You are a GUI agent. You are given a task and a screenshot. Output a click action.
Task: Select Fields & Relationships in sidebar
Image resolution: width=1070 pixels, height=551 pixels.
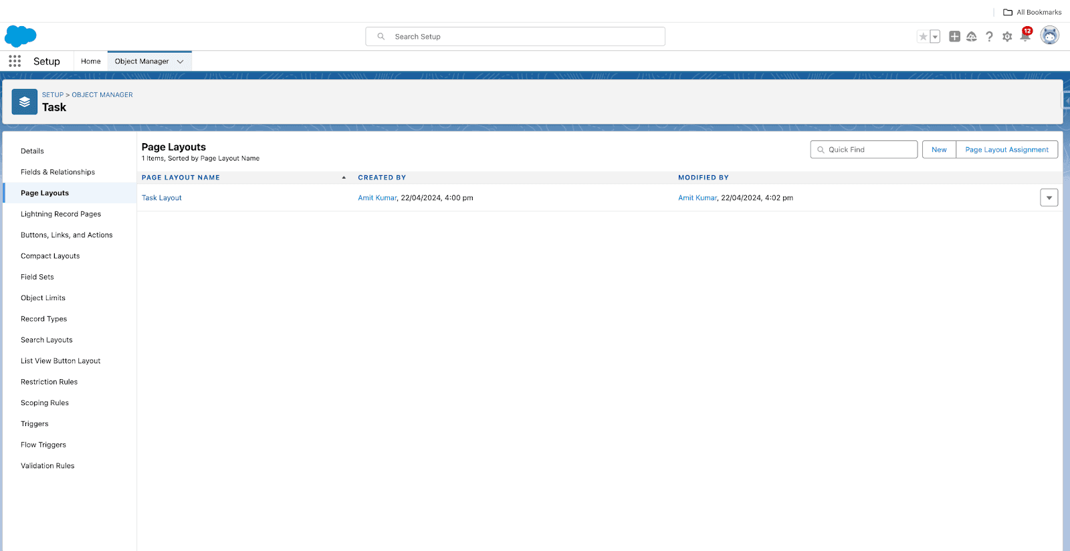click(x=58, y=173)
